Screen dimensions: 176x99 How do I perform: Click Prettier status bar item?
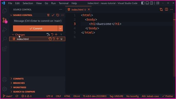pyautogui.click(x=168, y=96)
